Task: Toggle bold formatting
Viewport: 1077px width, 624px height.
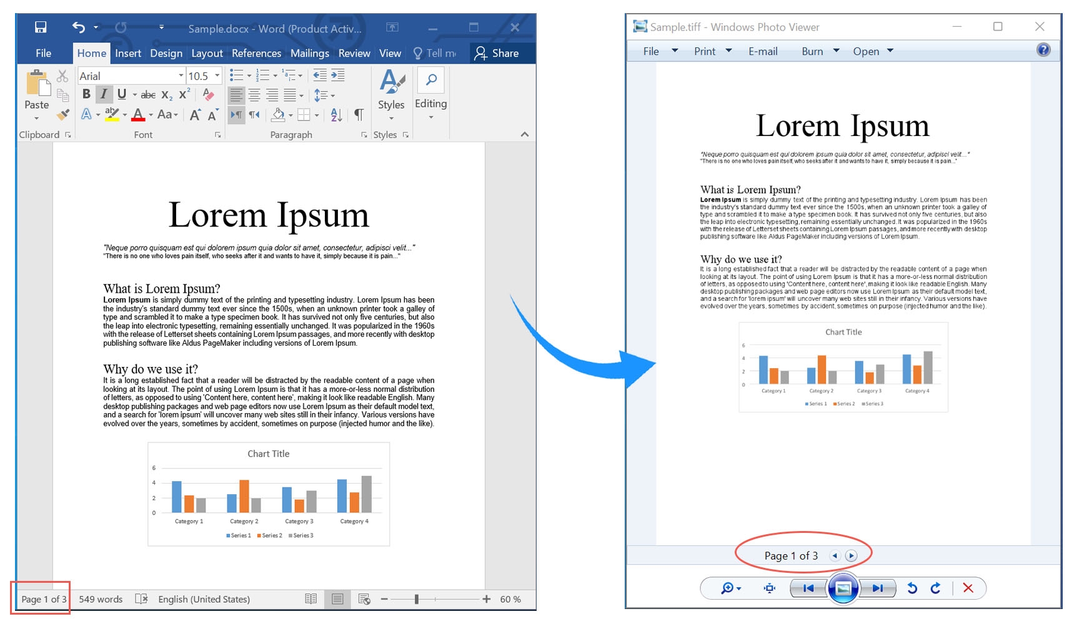Action: (86, 95)
